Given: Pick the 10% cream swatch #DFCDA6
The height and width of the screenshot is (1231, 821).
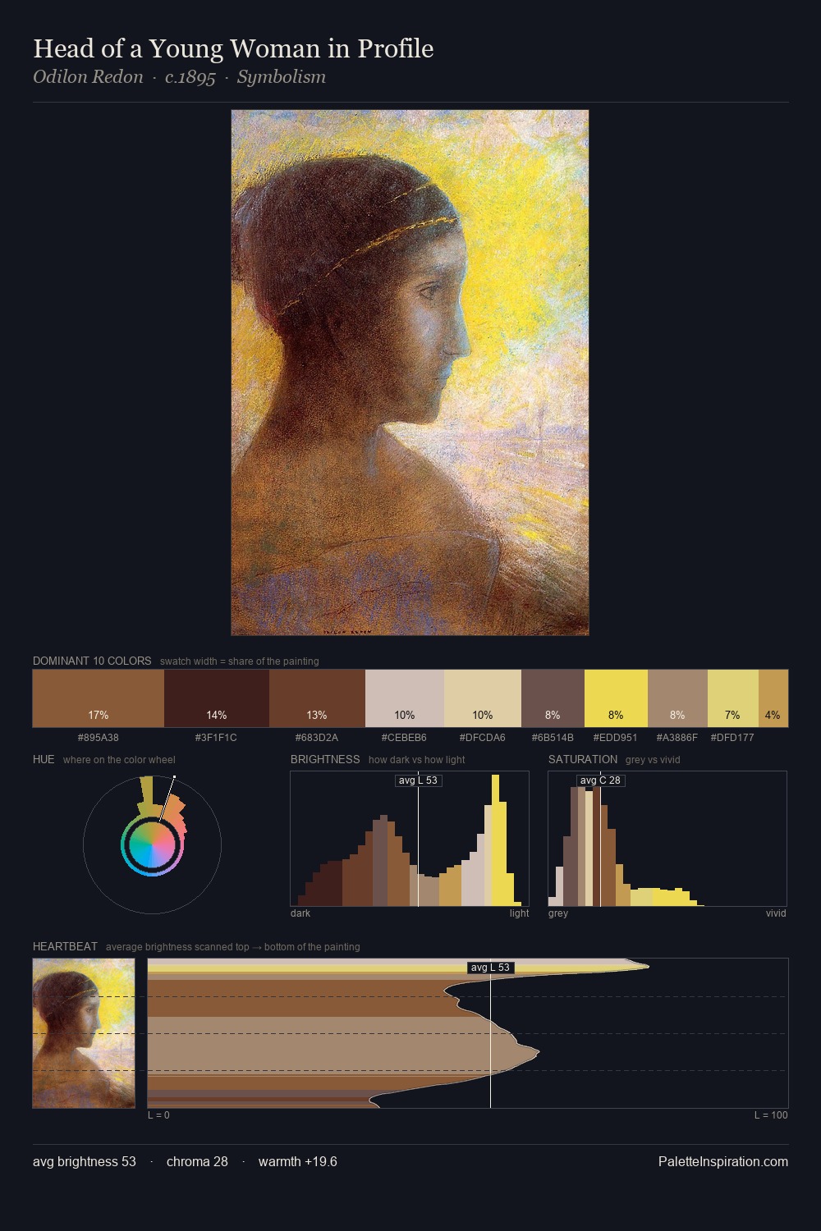Looking at the screenshot, I should click(x=483, y=698).
